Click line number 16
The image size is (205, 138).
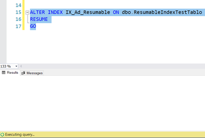point(18,19)
